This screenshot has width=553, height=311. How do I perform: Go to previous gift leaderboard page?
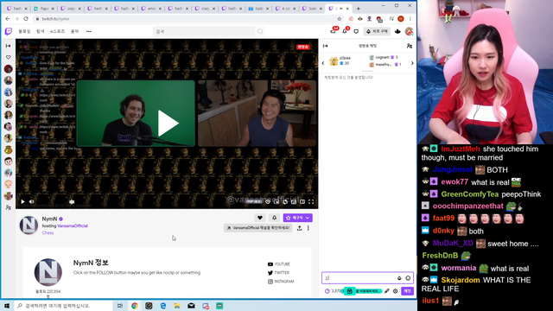(323, 63)
